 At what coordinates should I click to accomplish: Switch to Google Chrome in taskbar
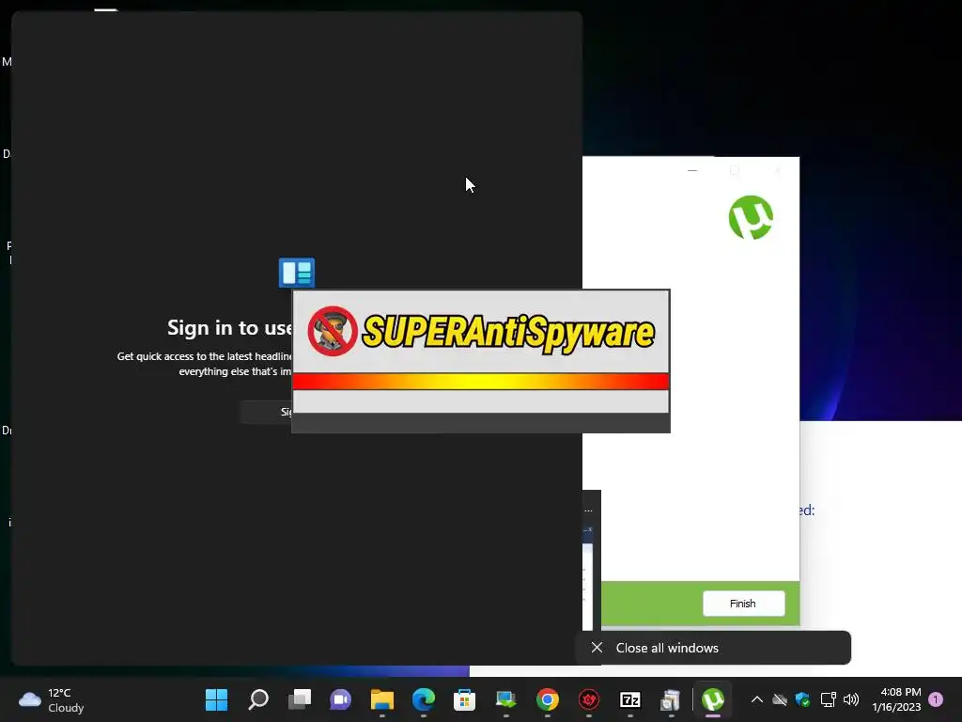(x=548, y=699)
